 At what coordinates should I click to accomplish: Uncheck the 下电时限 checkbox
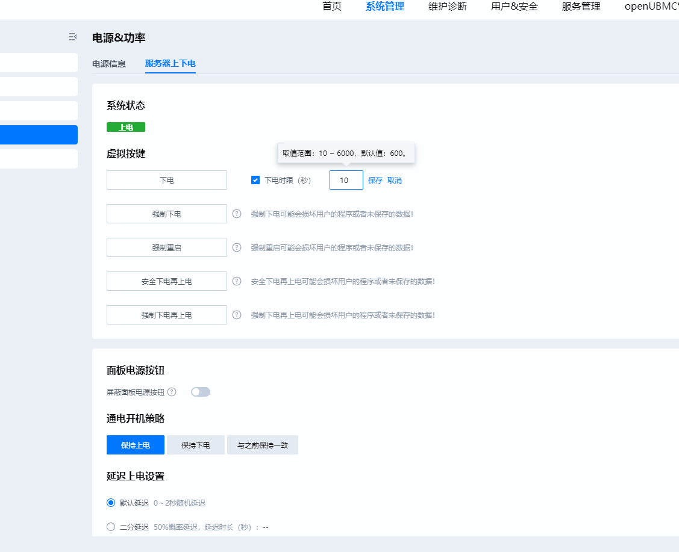pyautogui.click(x=255, y=180)
